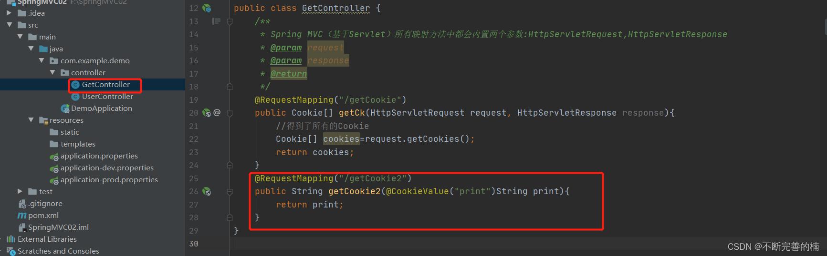Fold the getCookie2 method at line 26
This screenshot has height=256, width=827.
(230, 191)
